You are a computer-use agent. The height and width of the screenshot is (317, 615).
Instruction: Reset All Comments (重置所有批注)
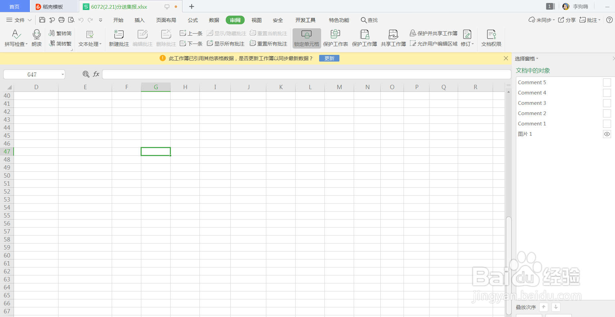click(x=268, y=44)
